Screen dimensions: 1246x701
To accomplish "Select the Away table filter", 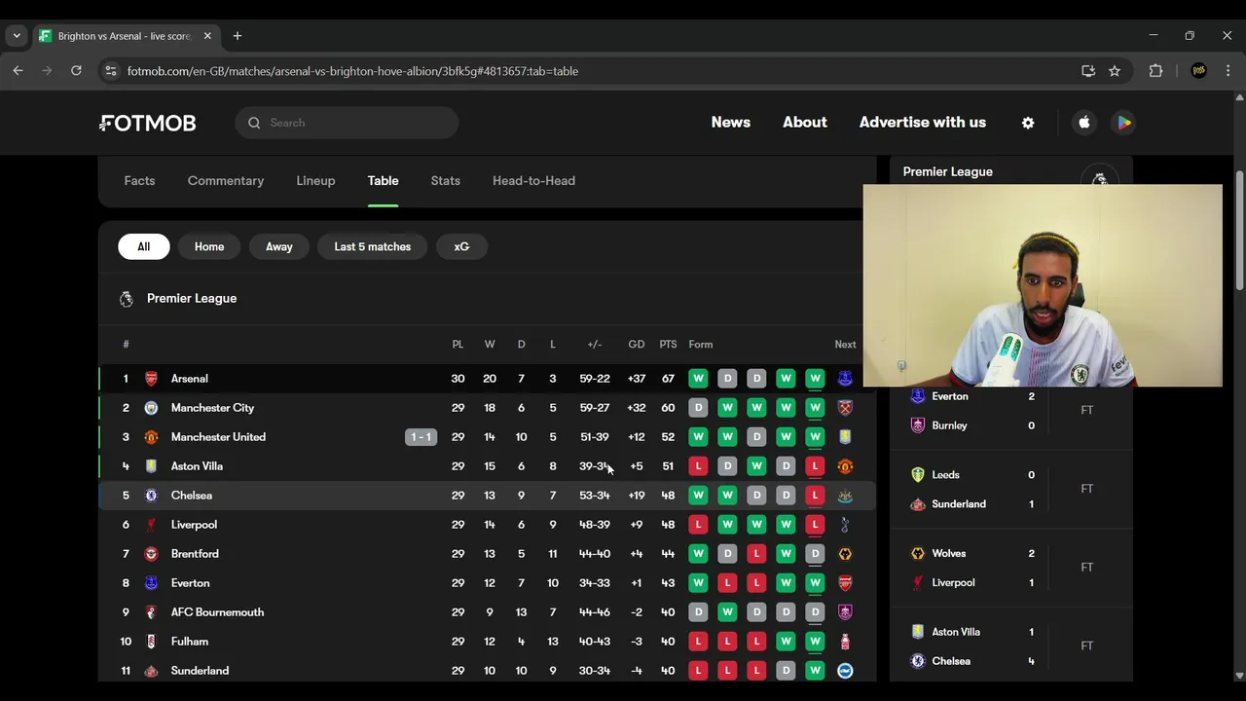I will point(279,246).
